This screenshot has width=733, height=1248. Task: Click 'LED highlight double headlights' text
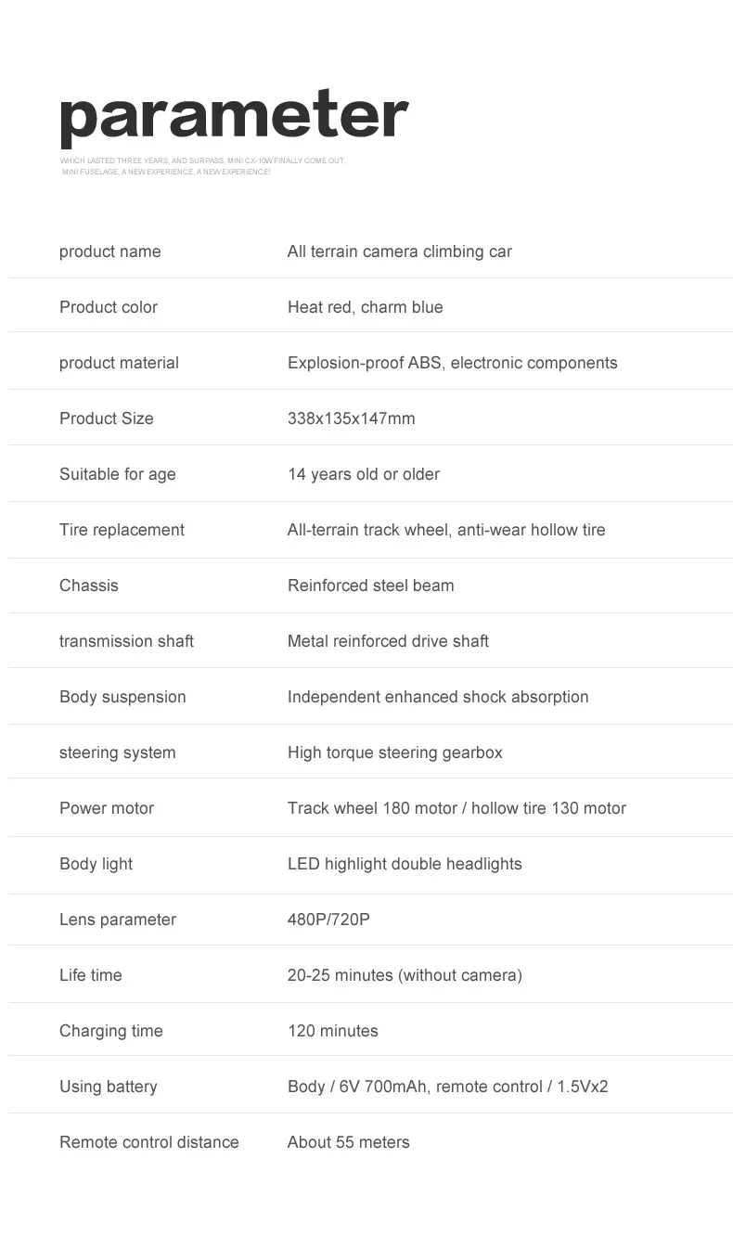[x=405, y=864]
